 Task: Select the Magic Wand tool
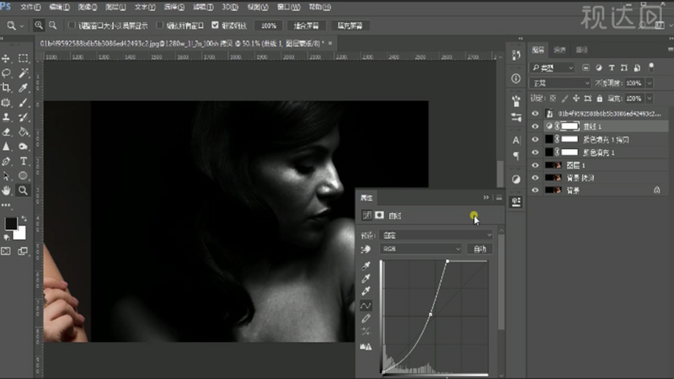coord(24,73)
